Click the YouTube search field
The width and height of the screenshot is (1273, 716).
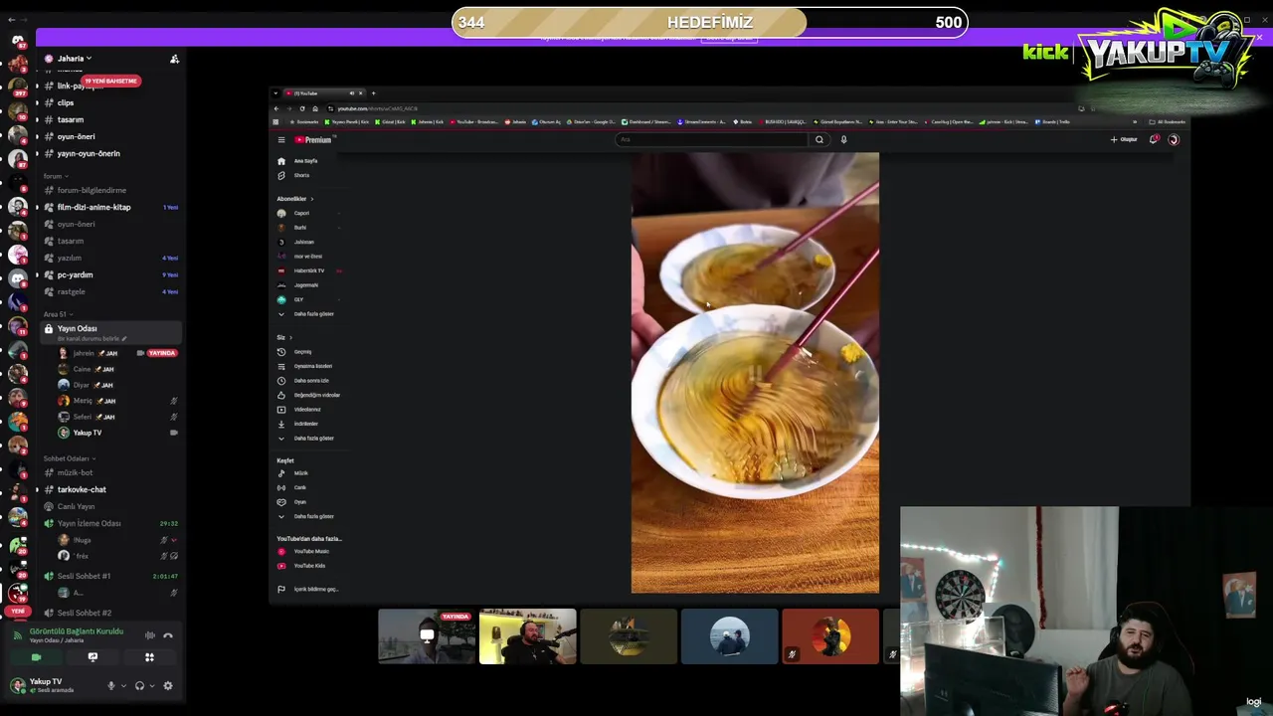click(712, 140)
